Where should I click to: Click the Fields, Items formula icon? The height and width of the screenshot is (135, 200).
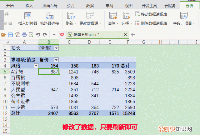184,16
